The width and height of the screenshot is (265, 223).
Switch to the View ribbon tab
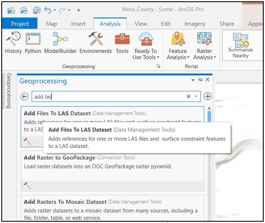[141, 24]
